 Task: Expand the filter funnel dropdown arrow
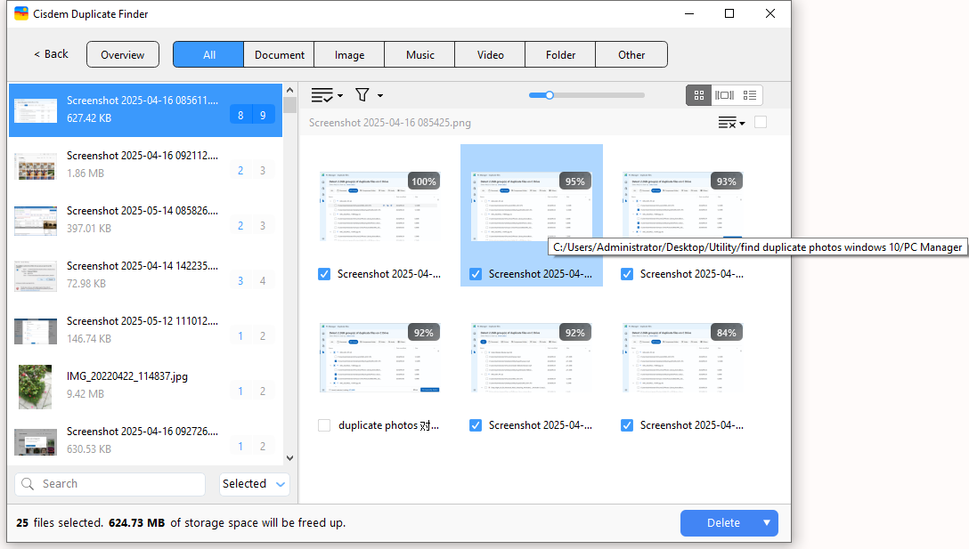[380, 96]
